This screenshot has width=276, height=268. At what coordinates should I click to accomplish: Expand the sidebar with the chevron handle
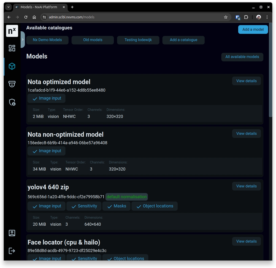pyautogui.click(x=23, y=40)
